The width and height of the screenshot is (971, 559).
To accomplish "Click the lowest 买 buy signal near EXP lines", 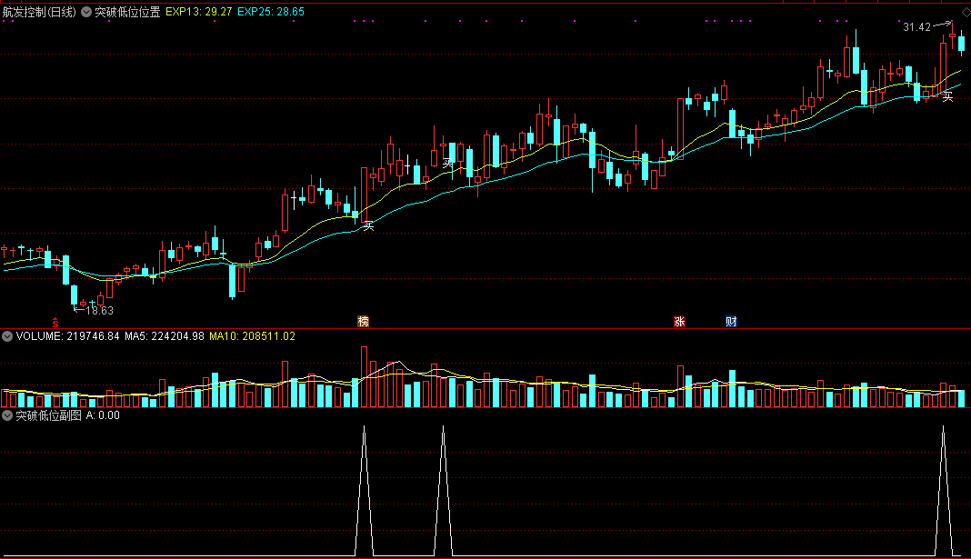I will [368, 226].
